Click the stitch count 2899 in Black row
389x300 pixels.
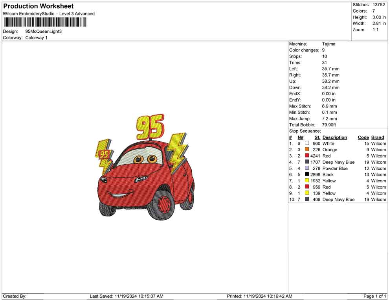pyautogui.click(x=315, y=174)
